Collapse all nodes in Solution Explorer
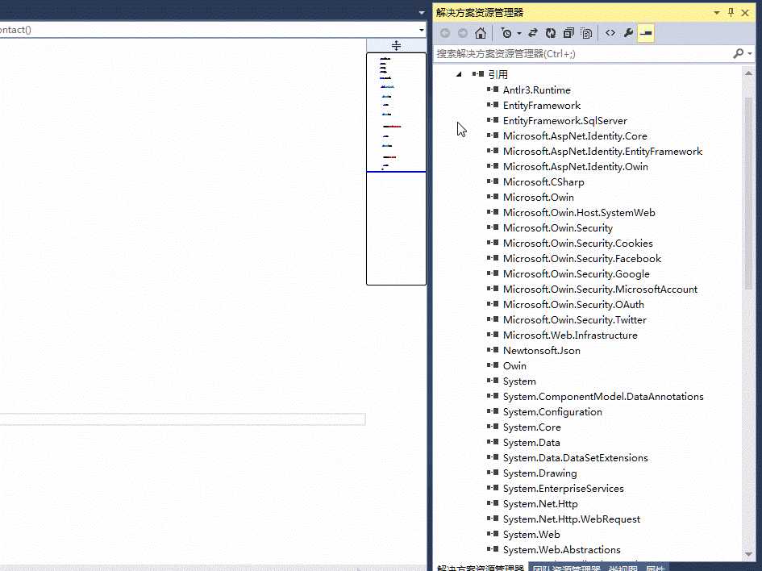Viewport: 762px width, 571px height. (x=568, y=33)
